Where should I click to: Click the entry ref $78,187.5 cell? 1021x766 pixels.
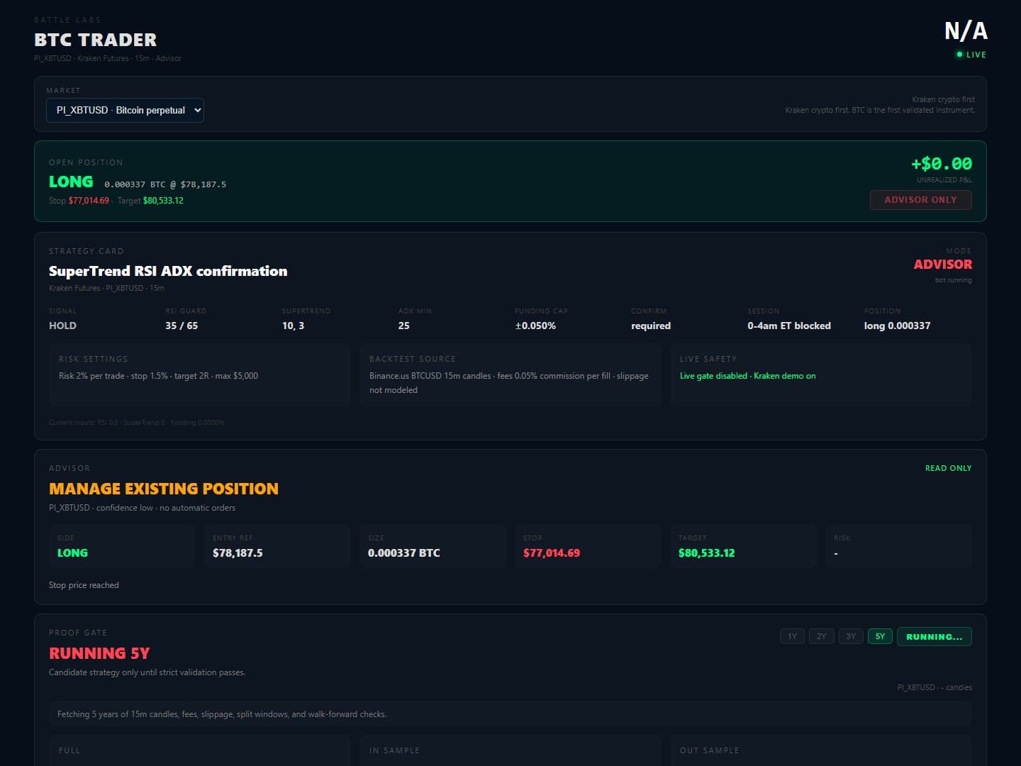(277, 546)
